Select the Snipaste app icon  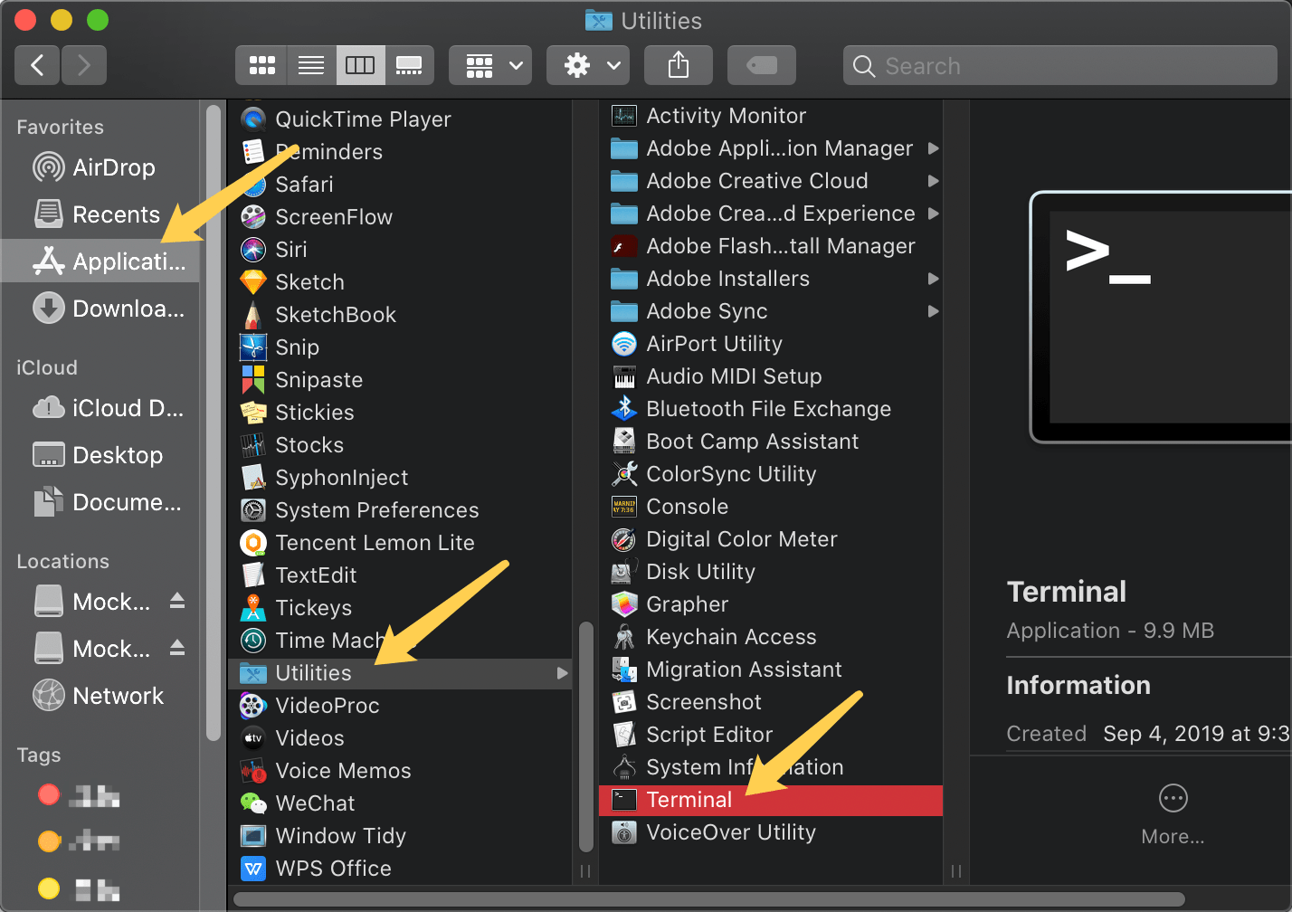click(253, 380)
